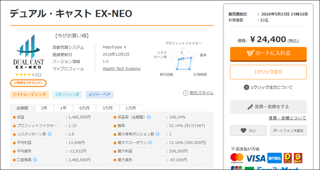Click the 利用者数 value 83名
This screenshot has width=320, height=170.
[x=265, y=20]
